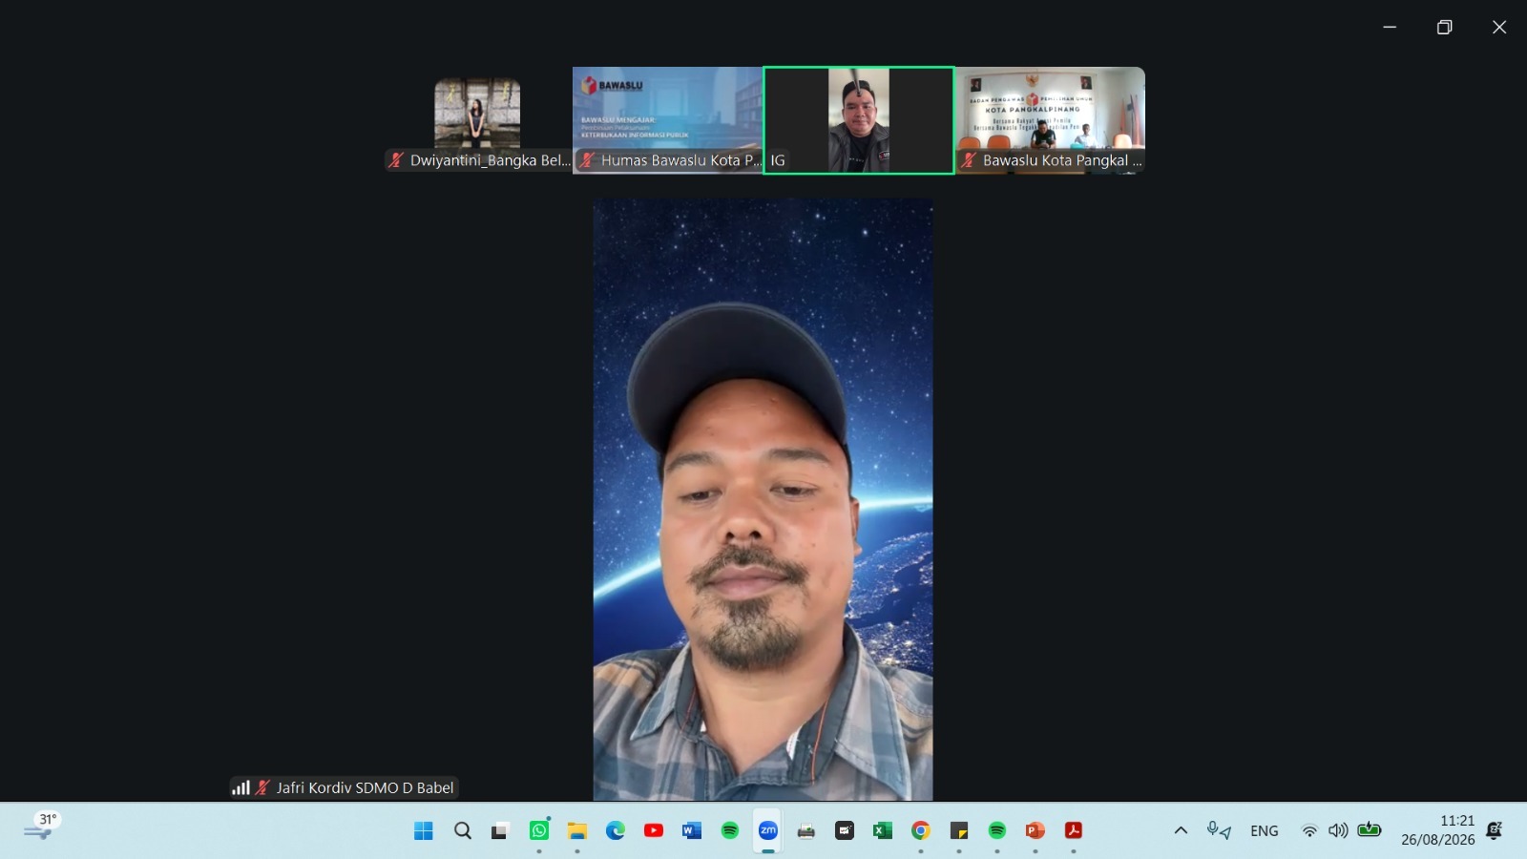
Task: Click muted mic icon on Bawaslu Kota Pangkal tile
Action: click(x=969, y=160)
